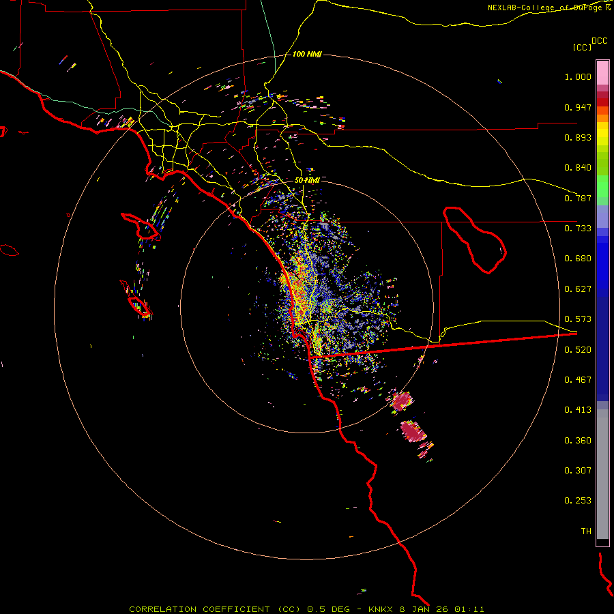
Task: Click the 0.360 legend value
Action: pyautogui.click(x=578, y=441)
